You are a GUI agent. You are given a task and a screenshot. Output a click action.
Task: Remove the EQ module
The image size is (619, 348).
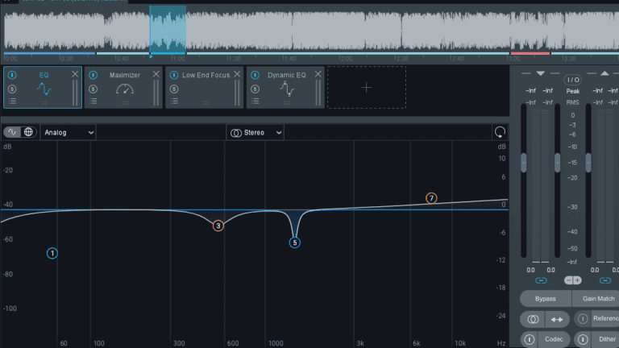pos(75,74)
